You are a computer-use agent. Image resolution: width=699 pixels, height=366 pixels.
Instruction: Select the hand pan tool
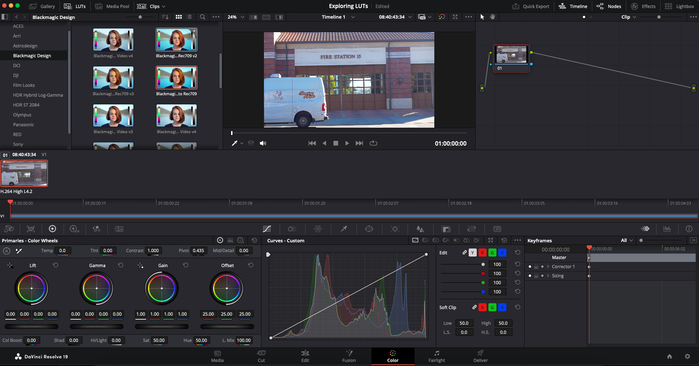pos(492,17)
